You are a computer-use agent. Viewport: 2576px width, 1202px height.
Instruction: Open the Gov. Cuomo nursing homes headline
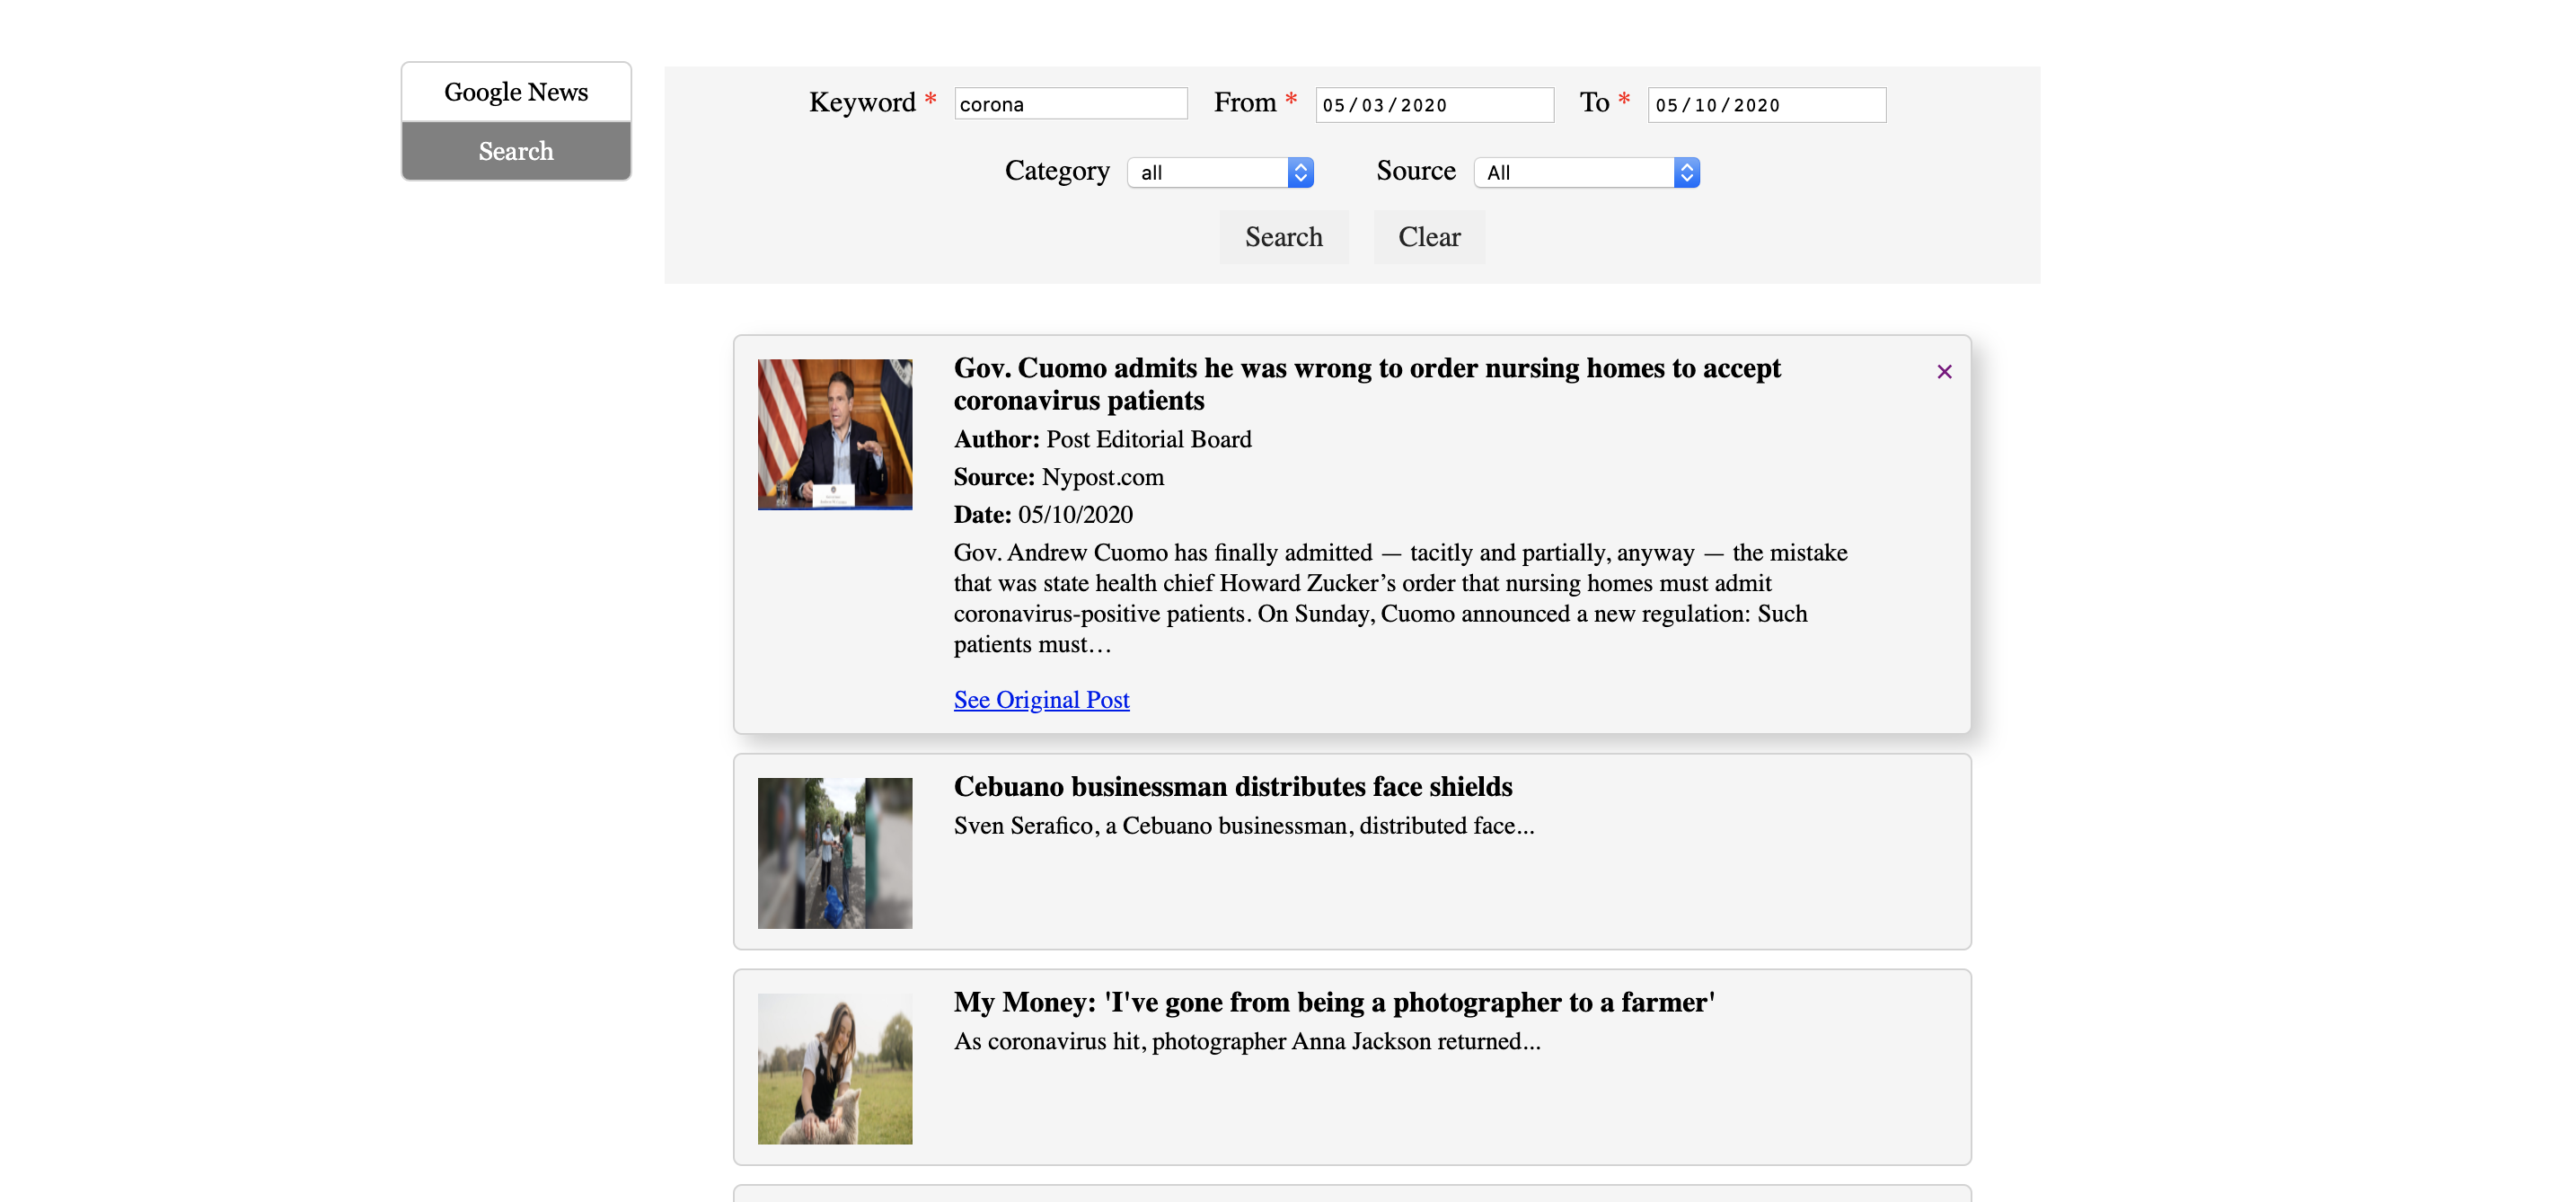[1366, 384]
